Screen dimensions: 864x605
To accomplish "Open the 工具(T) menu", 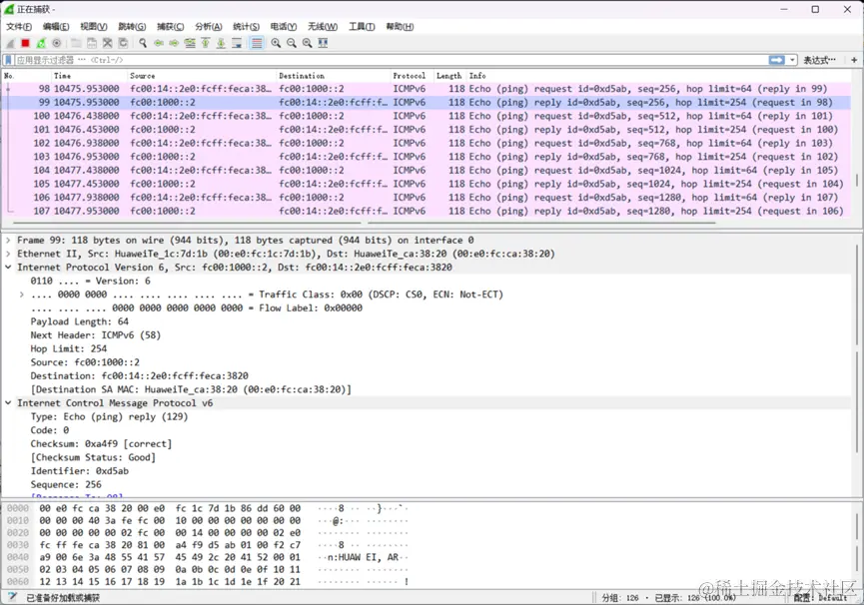I will click(362, 26).
